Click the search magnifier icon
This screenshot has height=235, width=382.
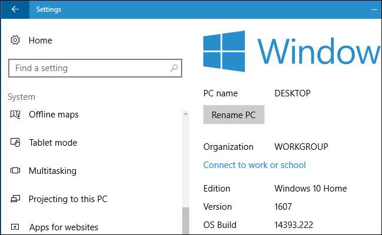click(174, 68)
